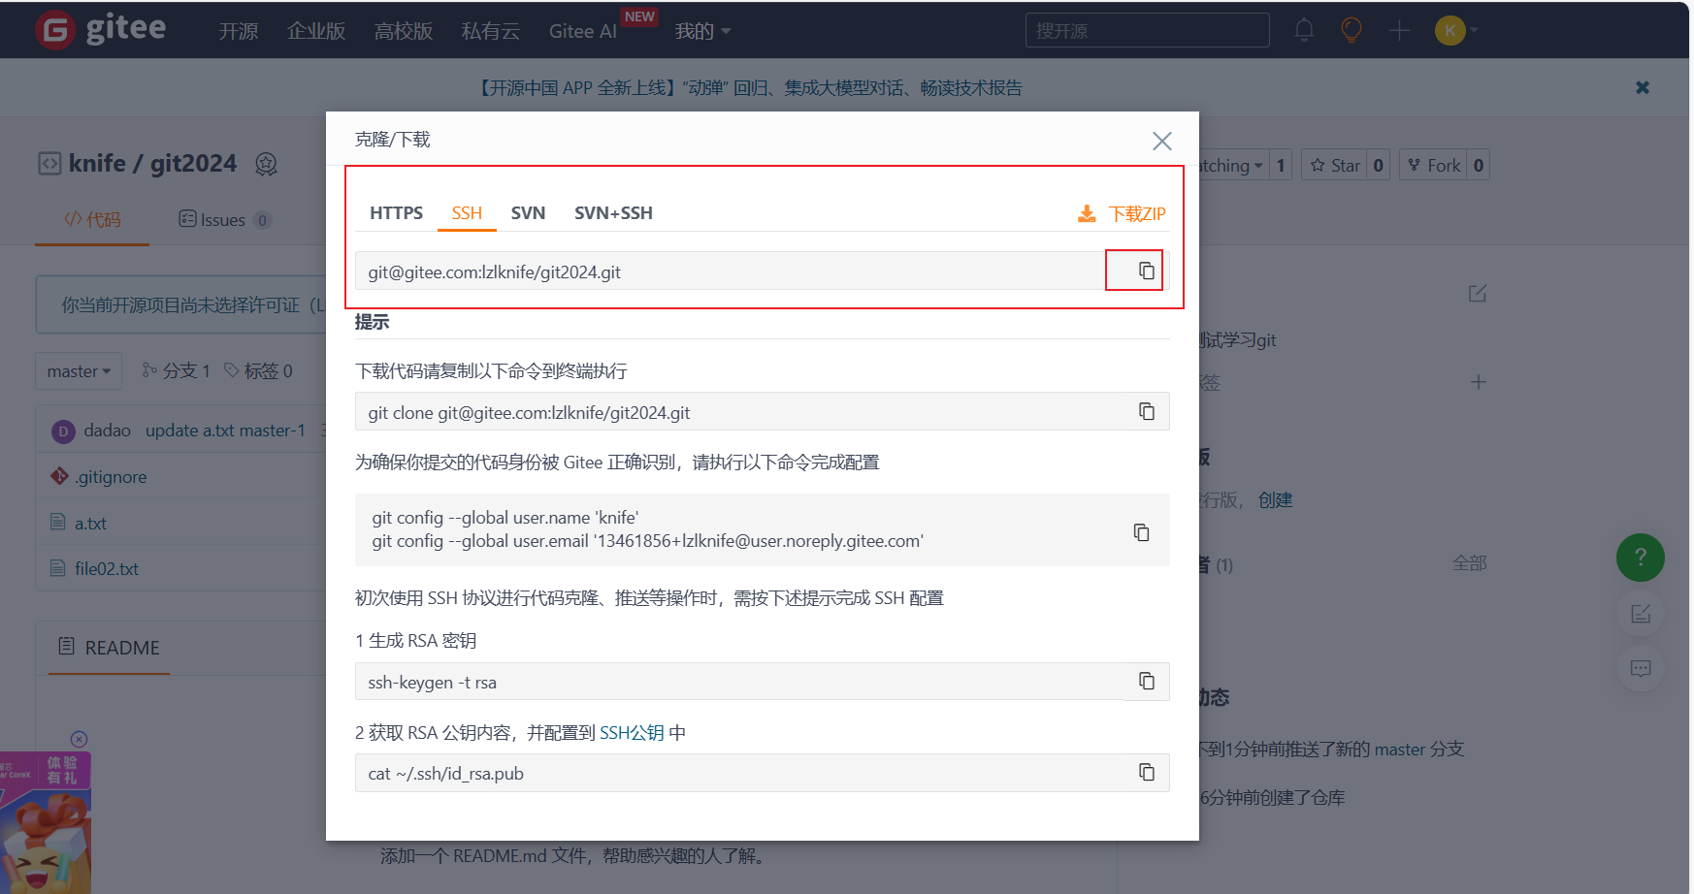
Task: Open the notifications bell
Action: coord(1304,30)
